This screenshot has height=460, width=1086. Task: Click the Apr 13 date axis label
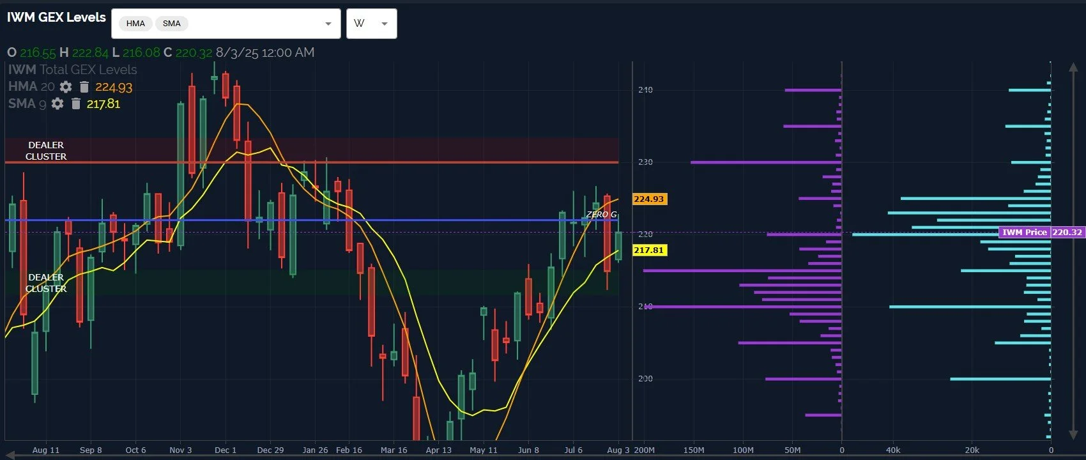tap(439, 450)
